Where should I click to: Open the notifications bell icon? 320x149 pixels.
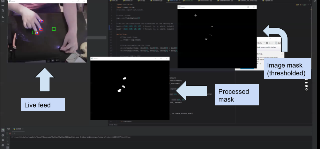pyautogui.click(x=315, y=1)
